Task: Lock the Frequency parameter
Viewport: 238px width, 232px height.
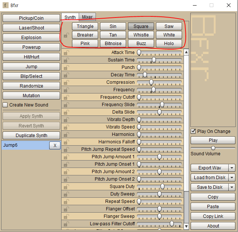Action: point(66,90)
